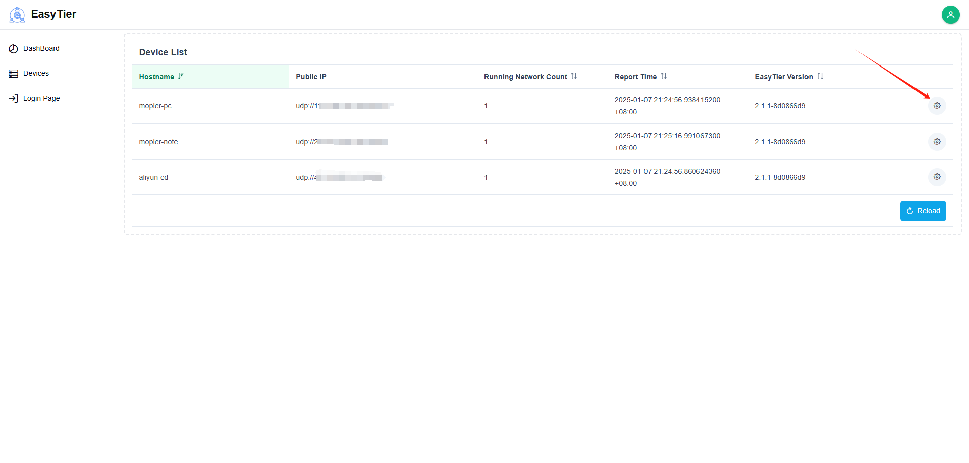This screenshot has height=463, width=969.
Task: Go to DashBoard menu item
Action: point(41,49)
